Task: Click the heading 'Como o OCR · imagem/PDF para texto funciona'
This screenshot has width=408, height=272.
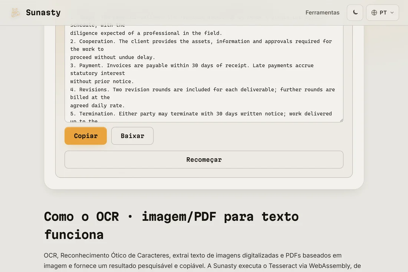Action: (171, 225)
